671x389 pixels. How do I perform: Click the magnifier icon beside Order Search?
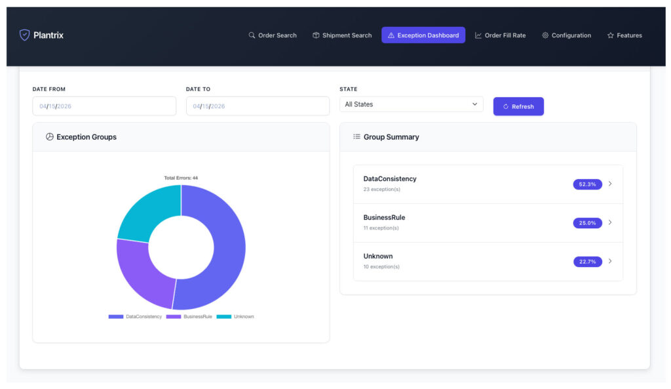pos(252,35)
